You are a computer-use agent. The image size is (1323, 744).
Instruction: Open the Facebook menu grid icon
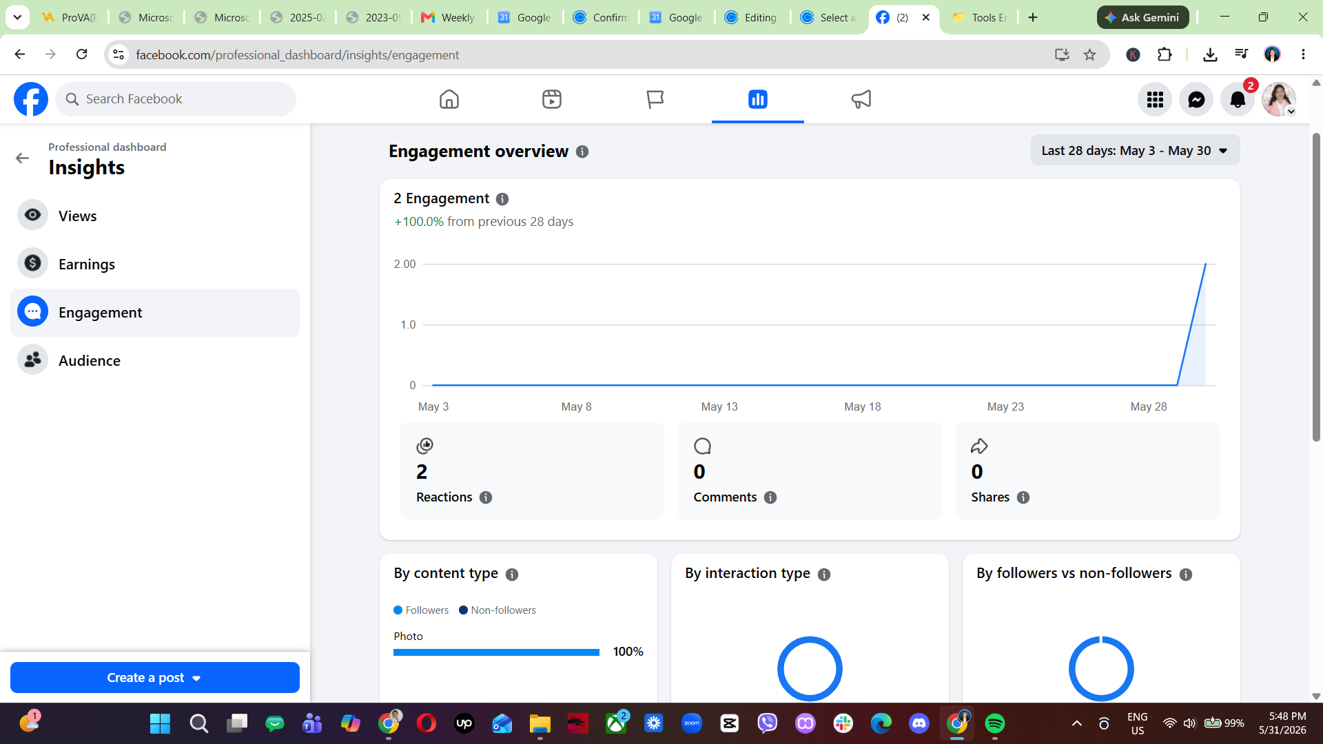coord(1155,99)
